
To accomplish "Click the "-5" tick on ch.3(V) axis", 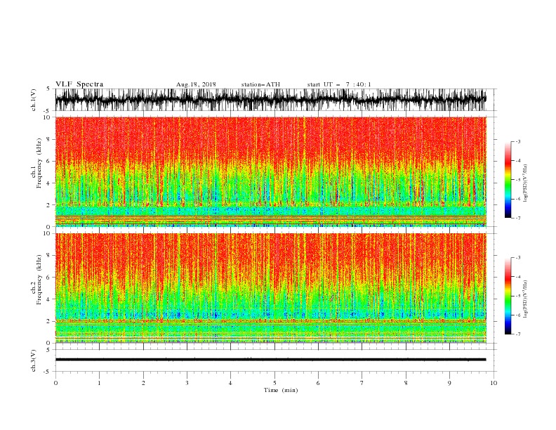I will pyautogui.click(x=48, y=372).
